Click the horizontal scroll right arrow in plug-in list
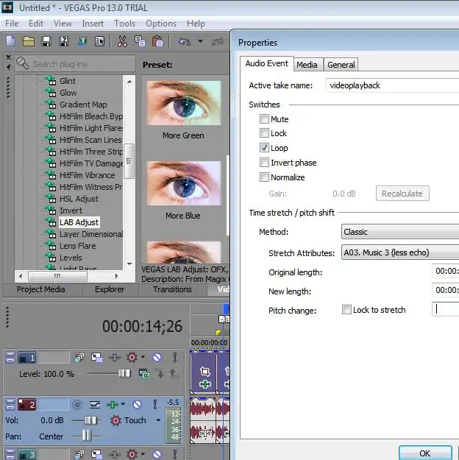The width and height of the screenshot is (459, 460). 116,276
